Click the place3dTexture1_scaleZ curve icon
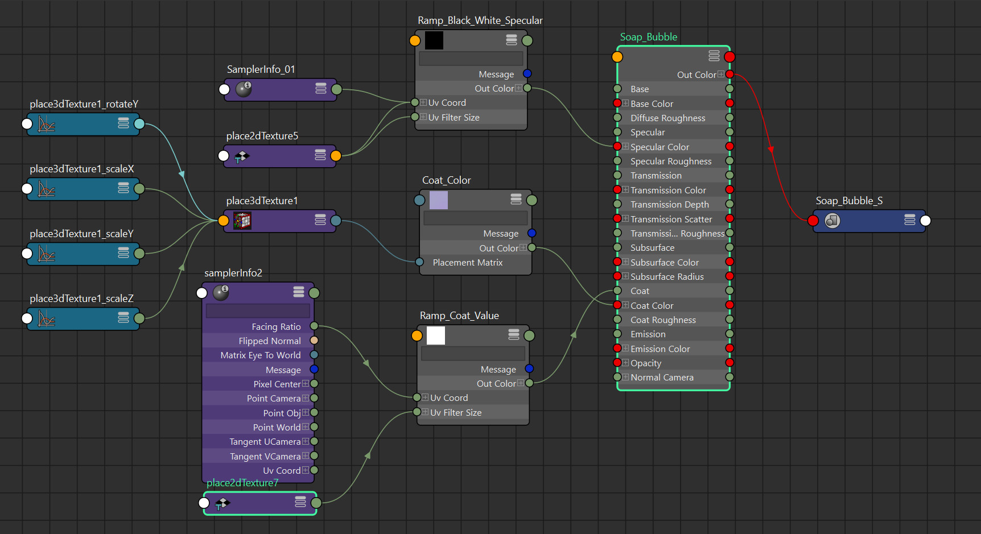This screenshot has width=981, height=534. [46, 318]
